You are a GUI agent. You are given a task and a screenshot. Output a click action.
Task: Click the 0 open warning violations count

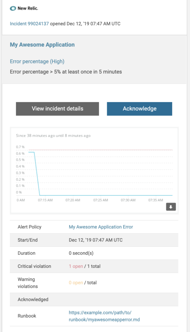click(76, 283)
